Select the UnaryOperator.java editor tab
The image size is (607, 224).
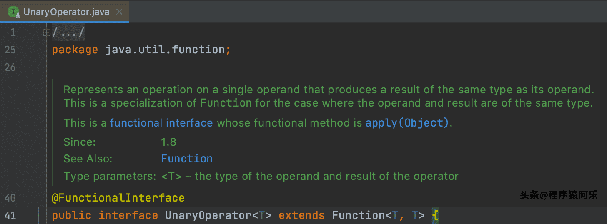(x=66, y=12)
